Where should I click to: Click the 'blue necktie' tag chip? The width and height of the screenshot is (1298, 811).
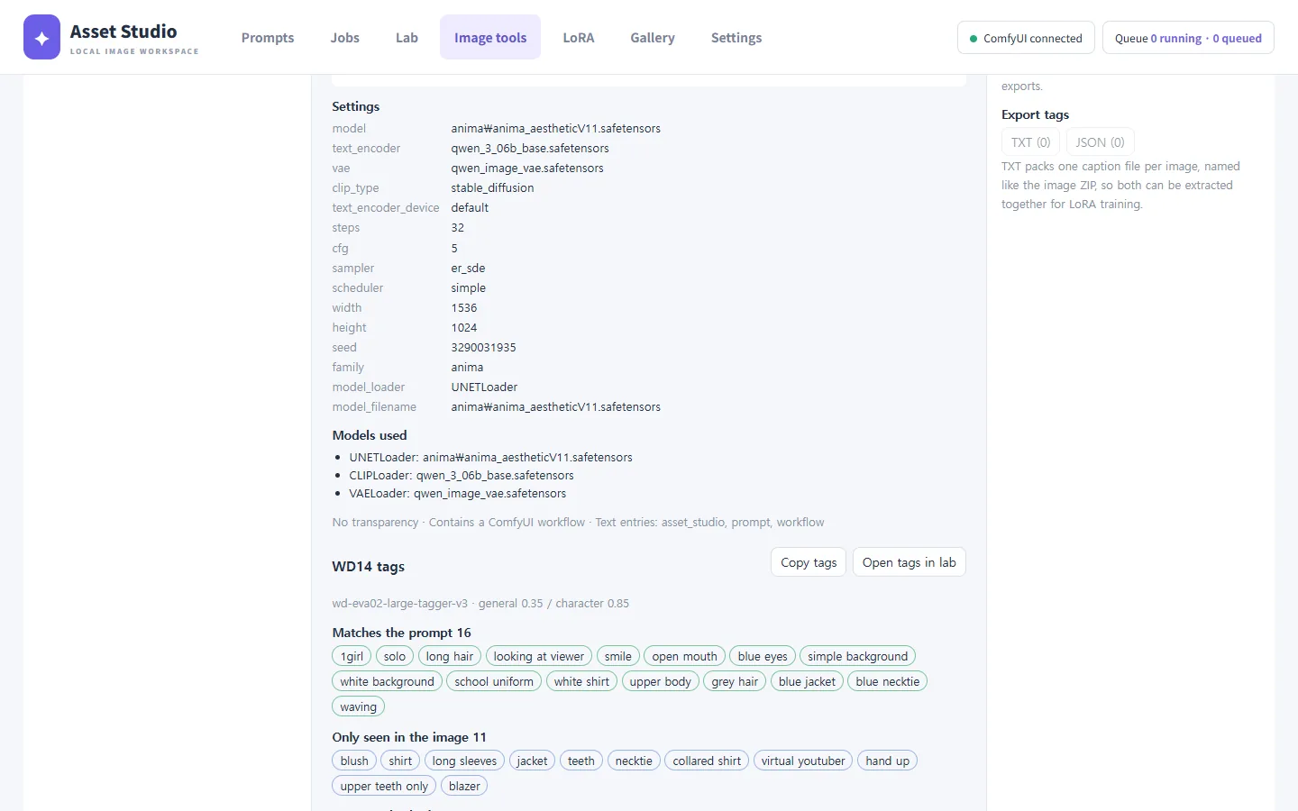coord(887,681)
